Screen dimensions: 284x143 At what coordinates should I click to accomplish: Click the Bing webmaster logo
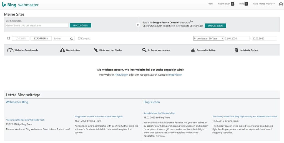pyautogui.click(x=20, y=5)
